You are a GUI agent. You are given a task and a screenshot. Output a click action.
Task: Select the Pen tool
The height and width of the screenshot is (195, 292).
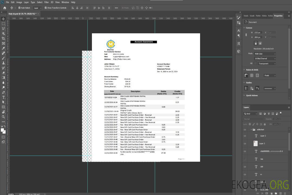3,92
